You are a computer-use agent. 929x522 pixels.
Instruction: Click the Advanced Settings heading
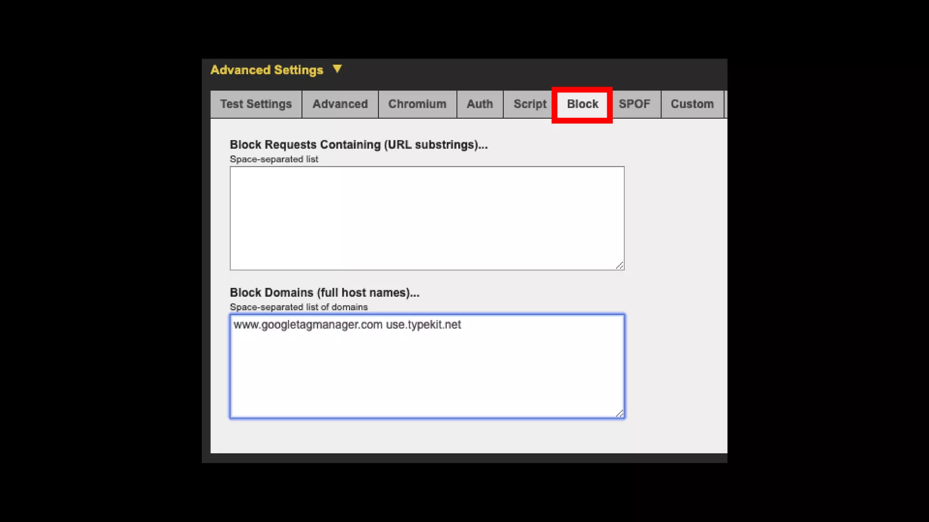267,70
